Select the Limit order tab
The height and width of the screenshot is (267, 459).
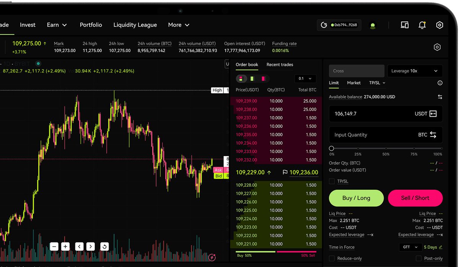tap(334, 83)
